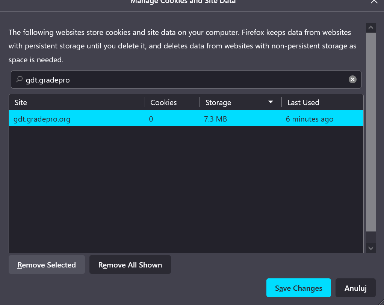384x305 pixels.
Task: Click the scrollbar up arrow icon
Action: click(370, 27)
